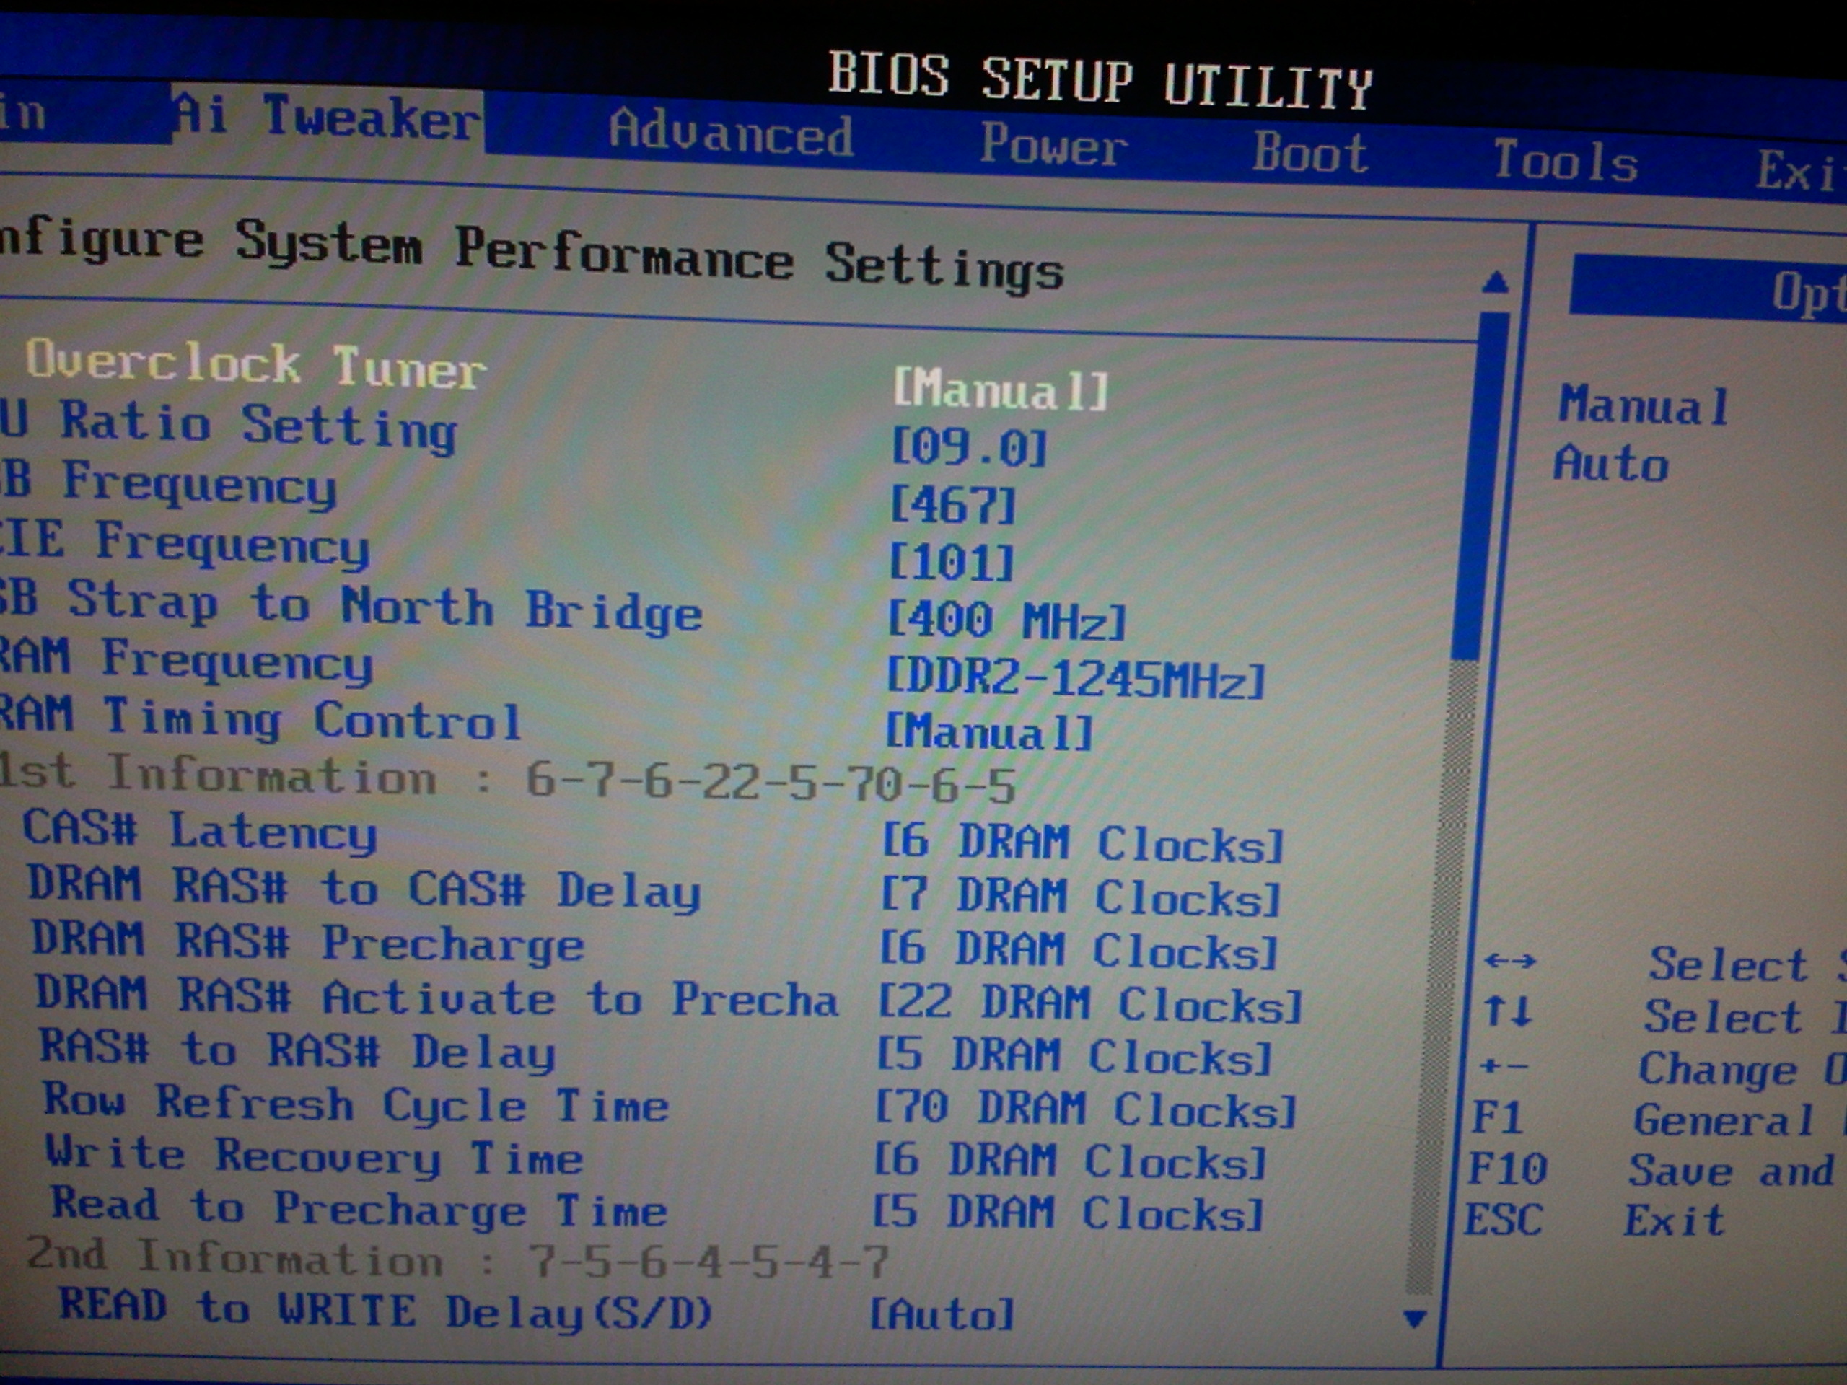Click the F10 Save and Exit hint
This screenshot has height=1385, width=1847.
pyautogui.click(x=1508, y=1169)
